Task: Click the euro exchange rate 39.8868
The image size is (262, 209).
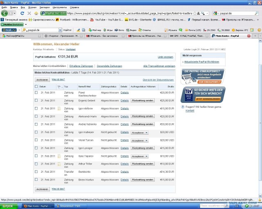Action: click(x=224, y=30)
